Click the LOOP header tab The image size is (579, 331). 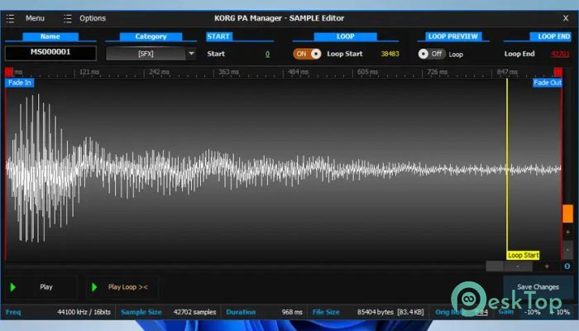click(x=345, y=36)
